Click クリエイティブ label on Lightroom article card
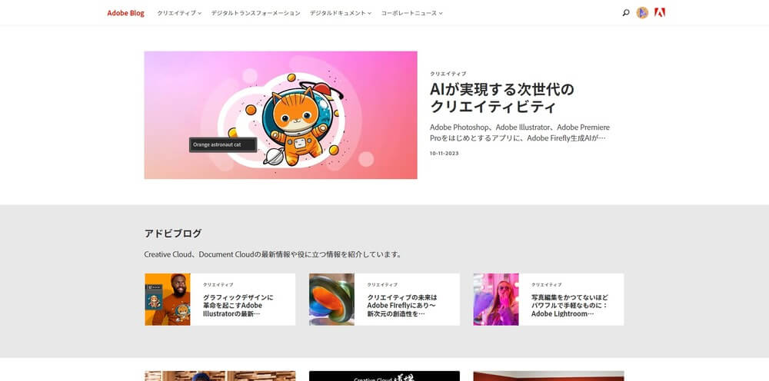Viewport: 769px width, 381px height. click(x=546, y=284)
